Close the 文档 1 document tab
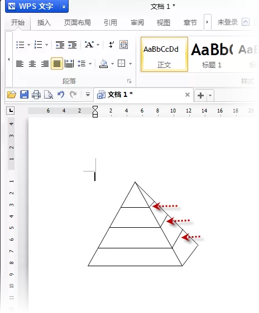 tap(188, 95)
